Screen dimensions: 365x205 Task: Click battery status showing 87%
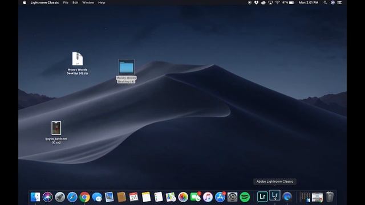point(288,2)
